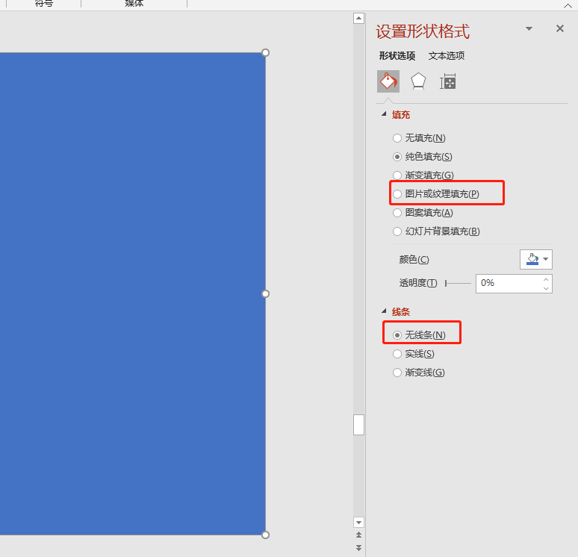The width and height of the screenshot is (578, 557).
Task: Open the Fill & Line paint bucket tab
Action: 388,81
